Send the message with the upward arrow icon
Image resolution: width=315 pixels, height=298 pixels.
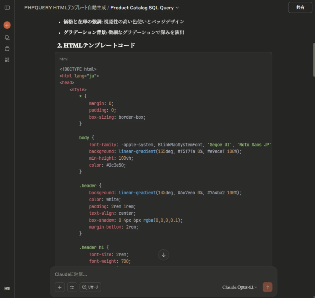coord(267,287)
